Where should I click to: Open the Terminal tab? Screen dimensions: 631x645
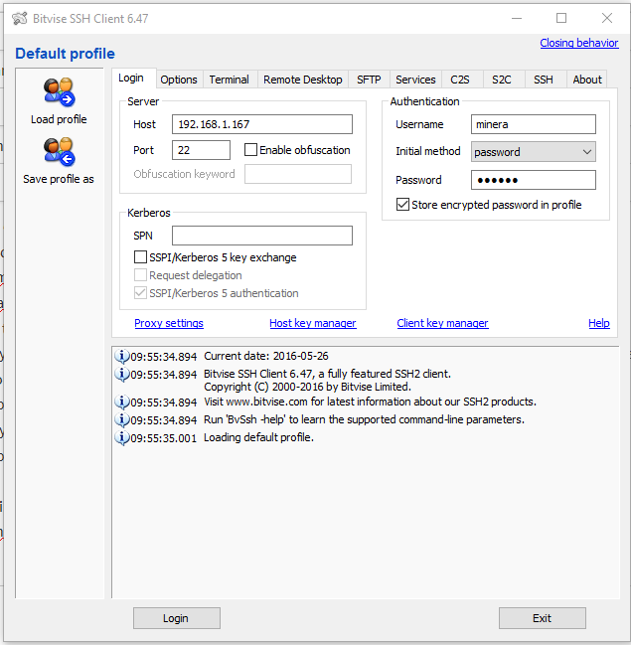(x=230, y=80)
